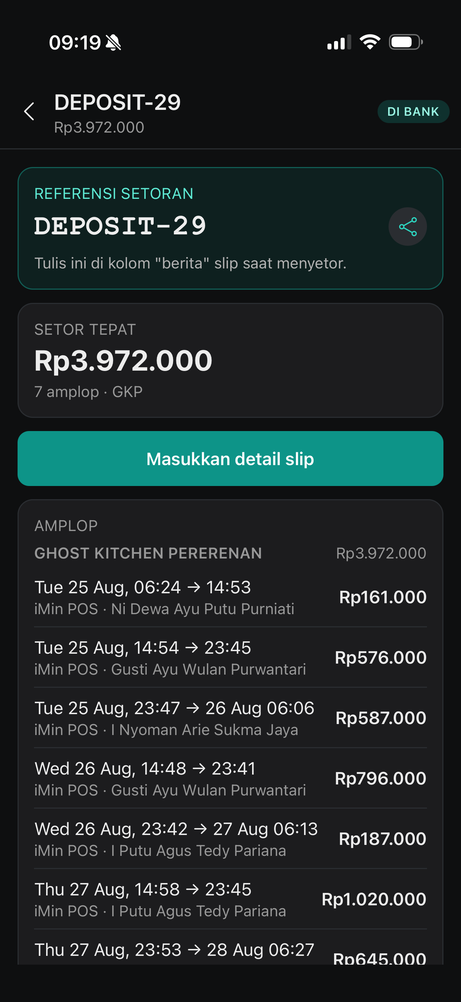Tap the DI BANK status badge
The height and width of the screenshot is (1002, 461).
[413, 112]
